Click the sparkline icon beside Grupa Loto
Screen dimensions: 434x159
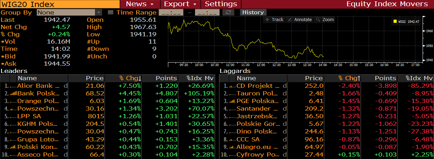point(13,139)
